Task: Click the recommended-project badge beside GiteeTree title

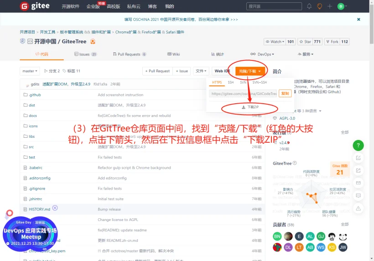Action: point(93,41)
